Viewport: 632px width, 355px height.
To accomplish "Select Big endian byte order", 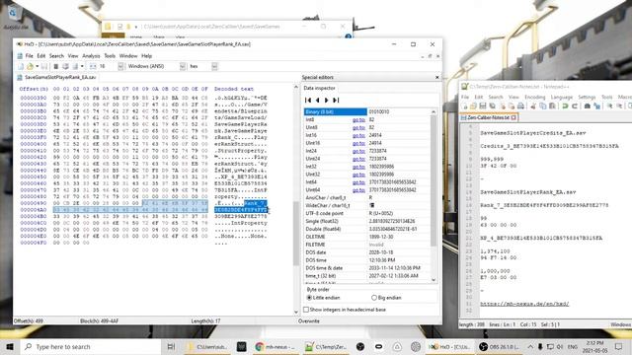I will [x=386, y=298].
